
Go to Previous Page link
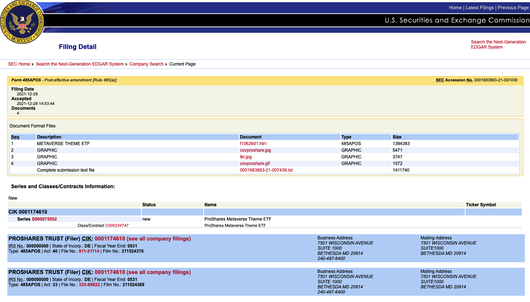click(x=513, y=7)
